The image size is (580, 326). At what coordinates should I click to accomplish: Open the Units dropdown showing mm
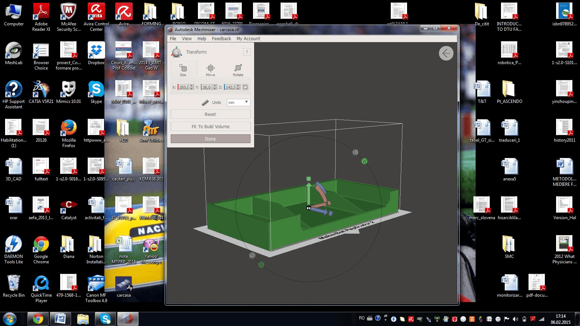(x=239, y=103)
